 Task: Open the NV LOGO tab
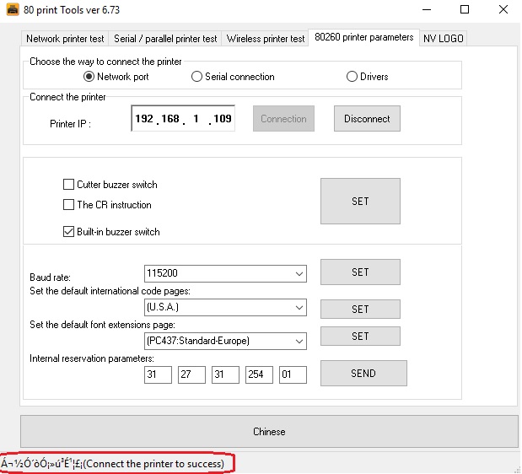443,39
